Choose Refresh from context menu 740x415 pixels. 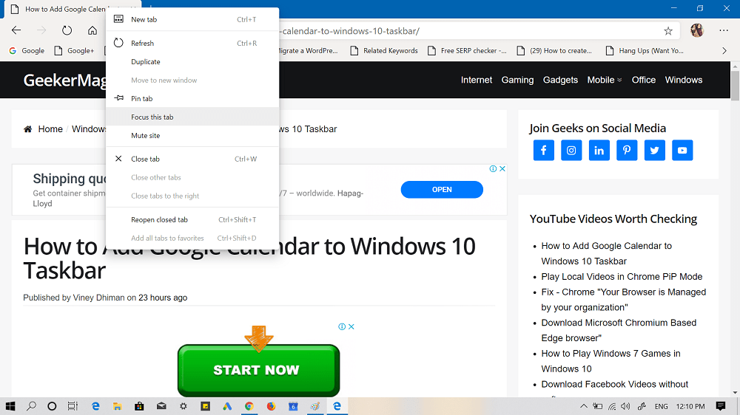(x=192, y=44)
